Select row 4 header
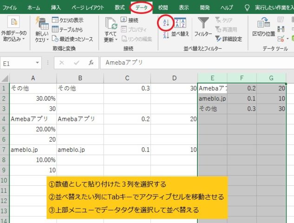 (x=5, y=119)
